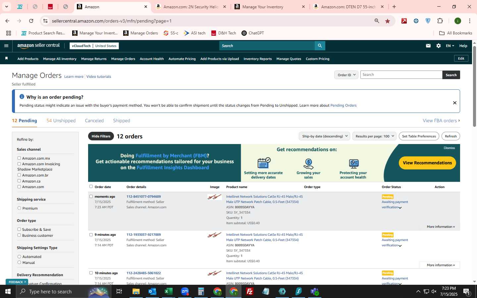Open the Order ID search type dropdown
477x298 pixels.
346,75
